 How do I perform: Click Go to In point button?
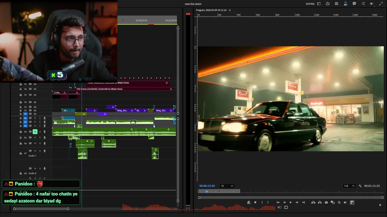[278, 203]
